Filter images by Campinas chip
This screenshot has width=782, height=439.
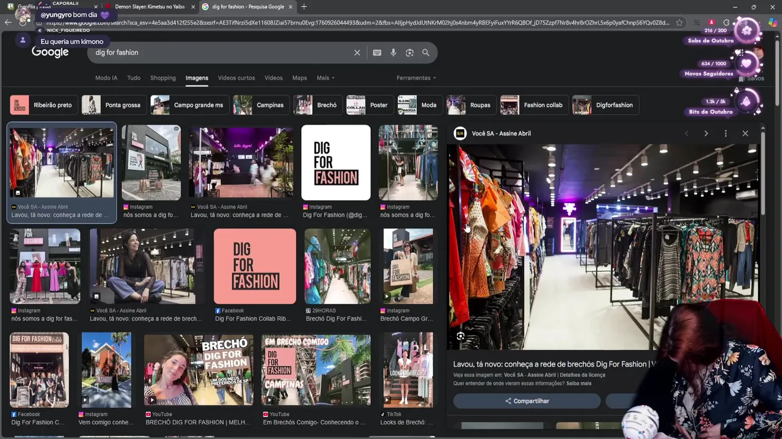tap(261, 105)
